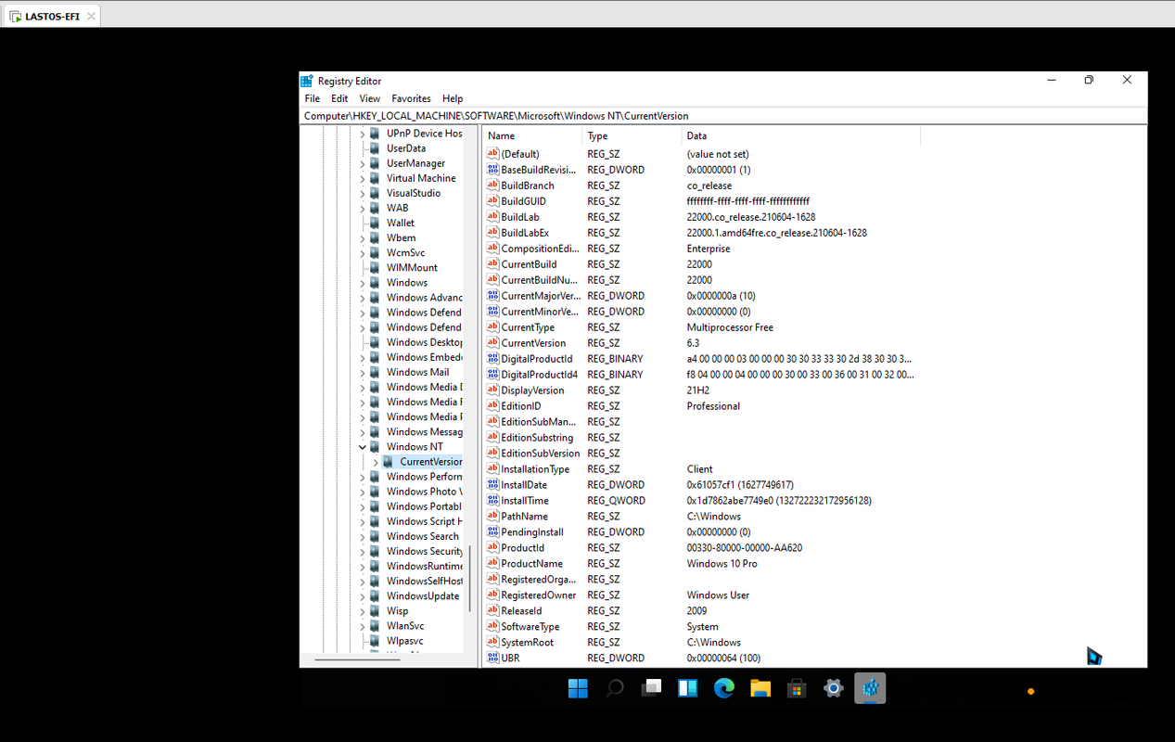Expand the UserManager key
1175x742 pixels.
(x=363, y=163)
